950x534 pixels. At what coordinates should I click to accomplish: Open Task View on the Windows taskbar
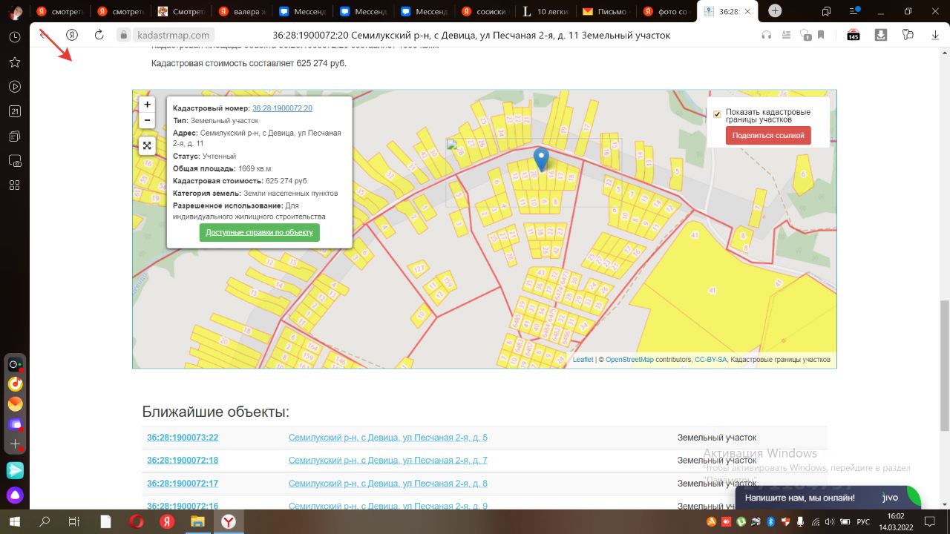click(x=74, y=522)
